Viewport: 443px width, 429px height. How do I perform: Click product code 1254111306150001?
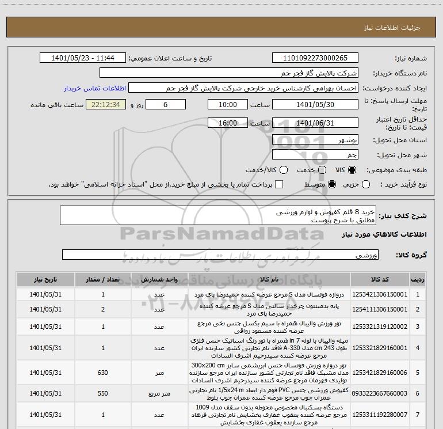tap(380, 309)
